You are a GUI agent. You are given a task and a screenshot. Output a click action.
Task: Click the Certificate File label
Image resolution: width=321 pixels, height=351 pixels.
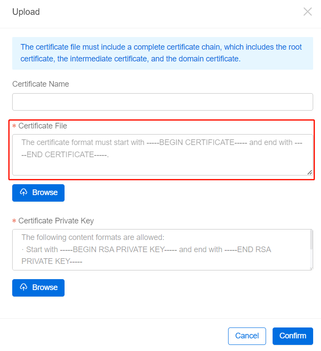(x=43, y=126)
